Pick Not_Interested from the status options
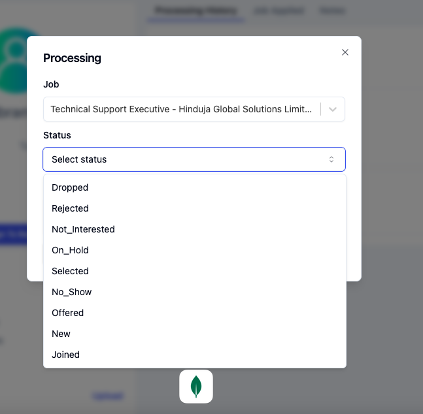Screen dimensions: 423x414 click(83, 229)
